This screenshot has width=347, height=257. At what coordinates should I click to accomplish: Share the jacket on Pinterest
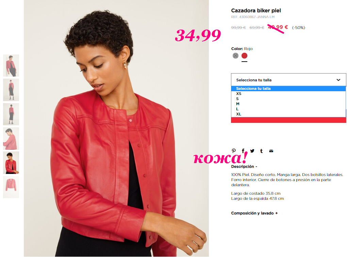tap(234, 151)
